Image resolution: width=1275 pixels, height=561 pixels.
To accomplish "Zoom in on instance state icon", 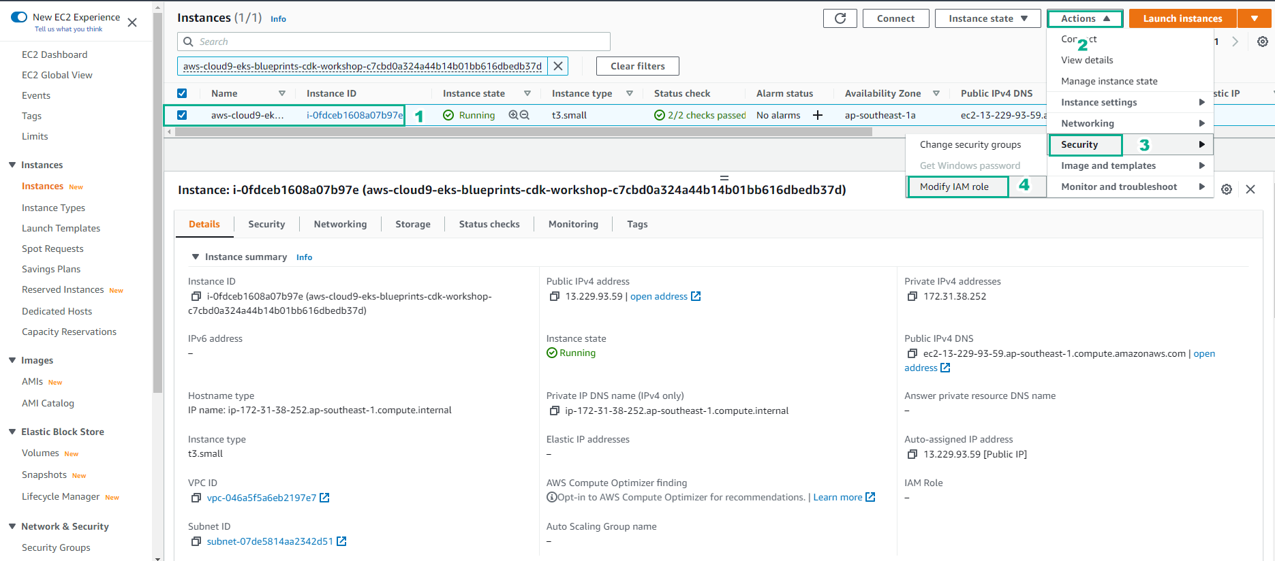I will (513, 115).
